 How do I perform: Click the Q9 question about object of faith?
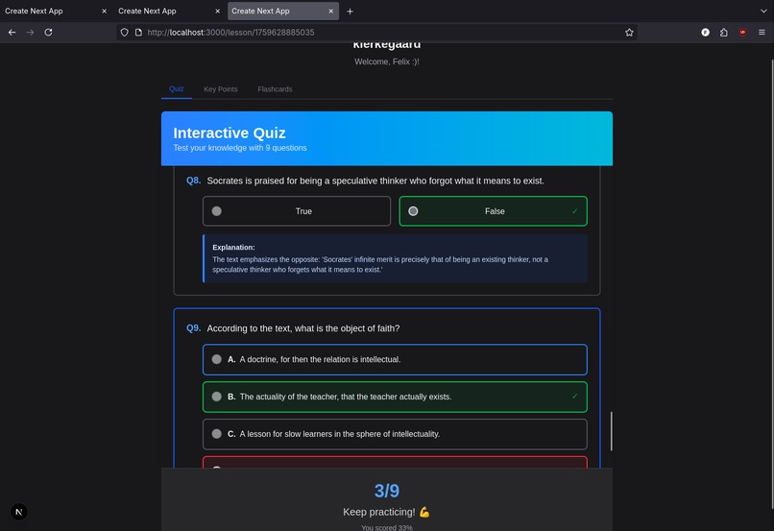click(303, 328)
